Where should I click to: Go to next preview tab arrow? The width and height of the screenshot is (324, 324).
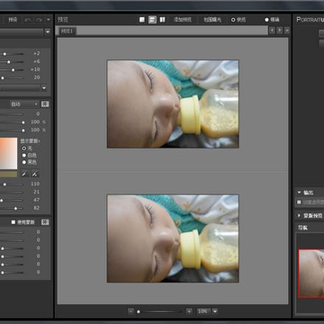[x=280, y=31]
